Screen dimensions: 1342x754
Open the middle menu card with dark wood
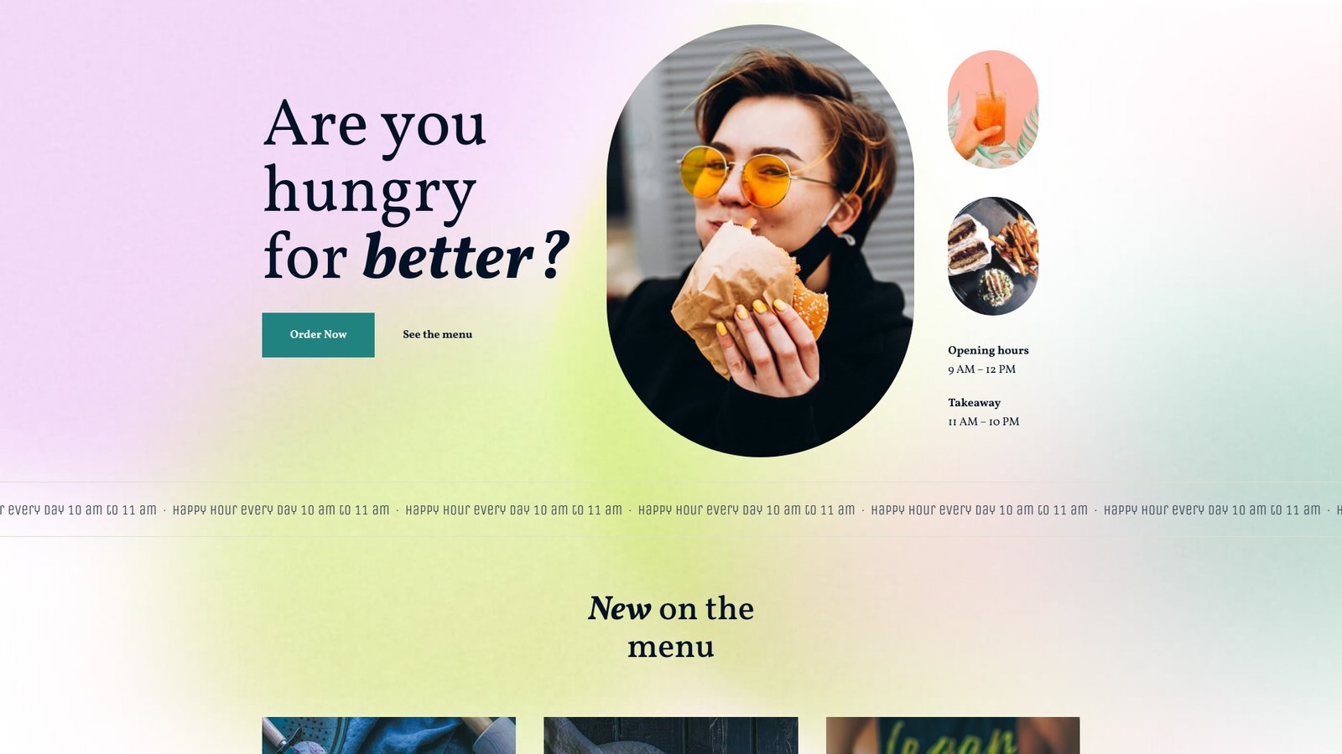[671, 736]
